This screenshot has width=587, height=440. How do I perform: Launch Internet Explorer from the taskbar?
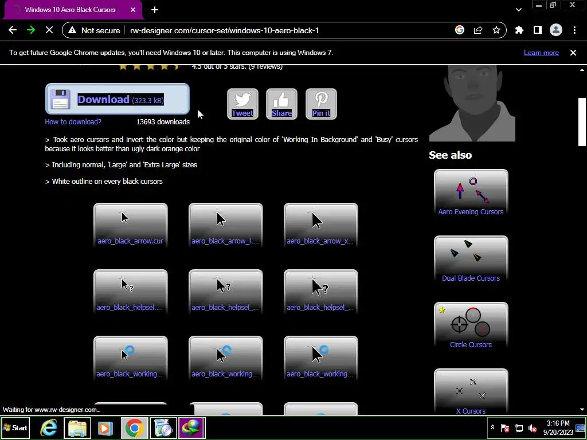[49, 427]
